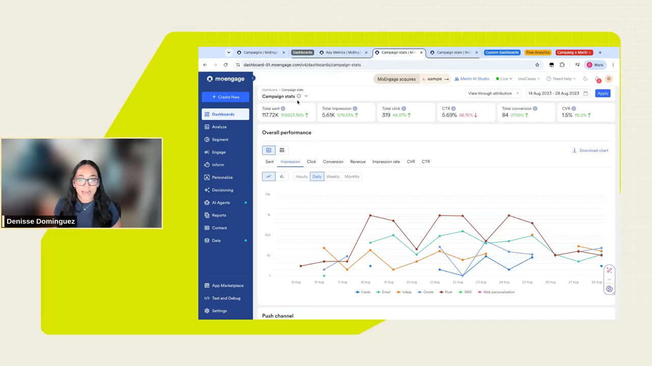
Task: Open Reports in the sidebar
Action: pos(219,215)
